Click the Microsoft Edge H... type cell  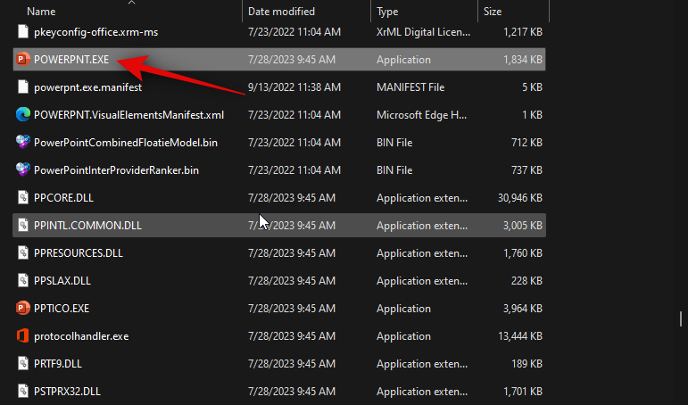pyautogui.click(x=421, y=115)
